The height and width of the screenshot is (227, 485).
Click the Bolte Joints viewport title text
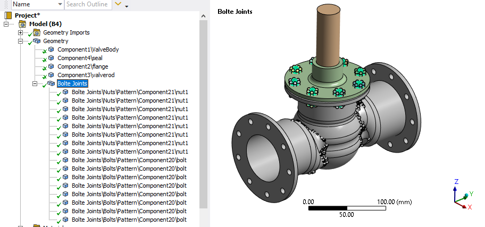tap(235, 12)
